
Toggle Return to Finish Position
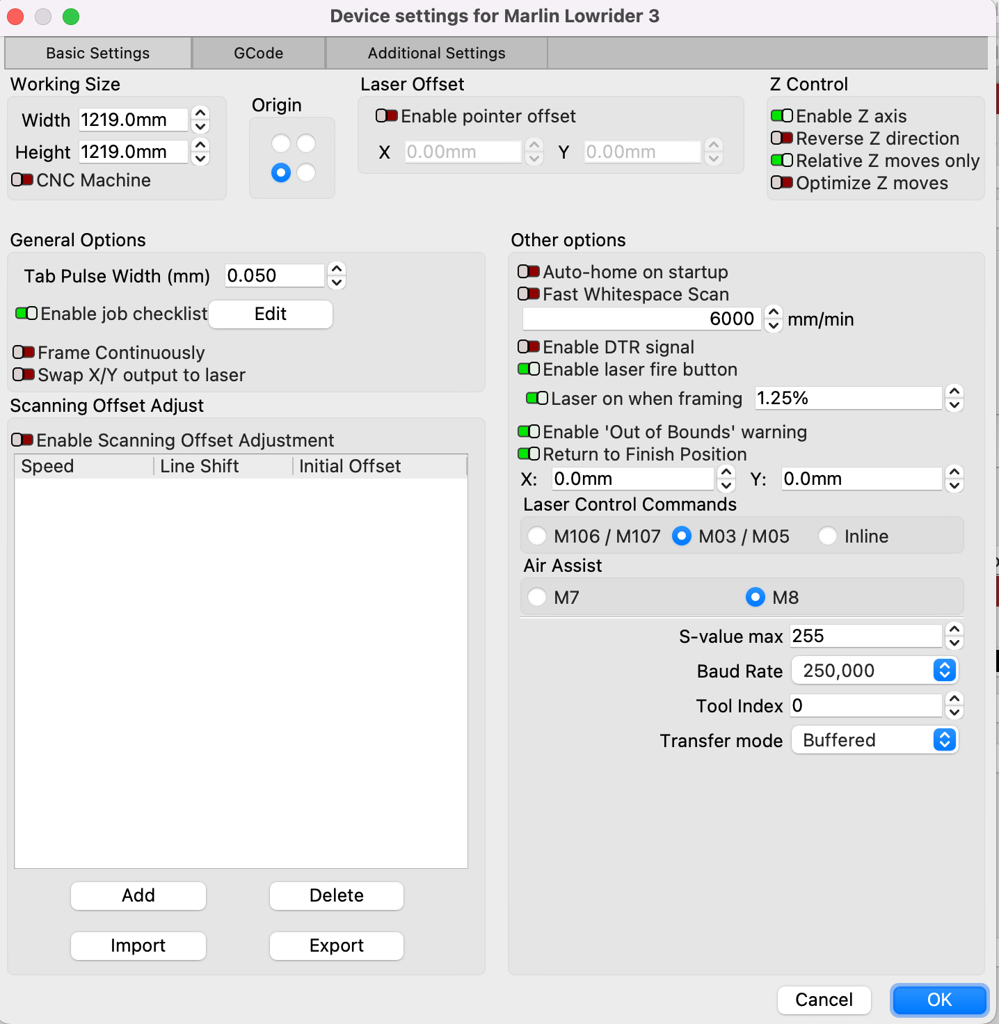529,454
